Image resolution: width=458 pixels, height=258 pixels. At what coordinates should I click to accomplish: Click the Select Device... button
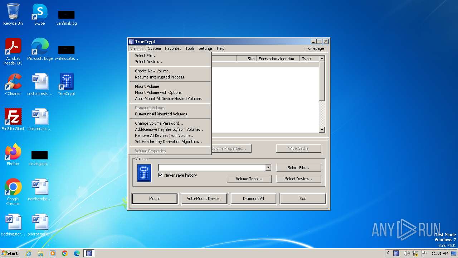[298, 179]
